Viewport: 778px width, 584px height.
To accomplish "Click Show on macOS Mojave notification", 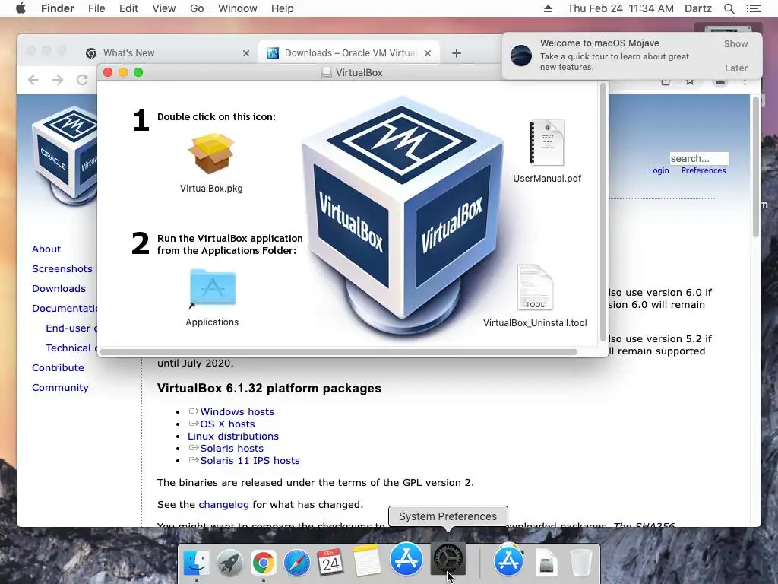I will [x=735, y=43].
